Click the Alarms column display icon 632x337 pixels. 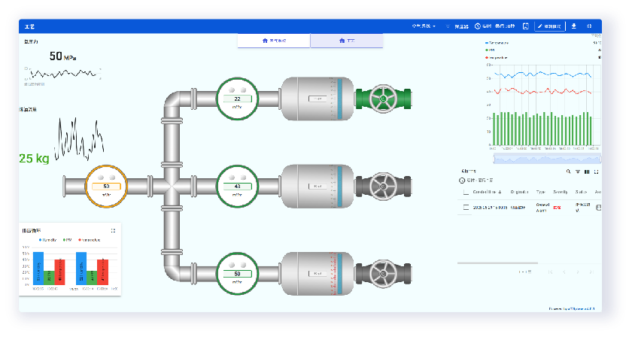click(587, 172)
